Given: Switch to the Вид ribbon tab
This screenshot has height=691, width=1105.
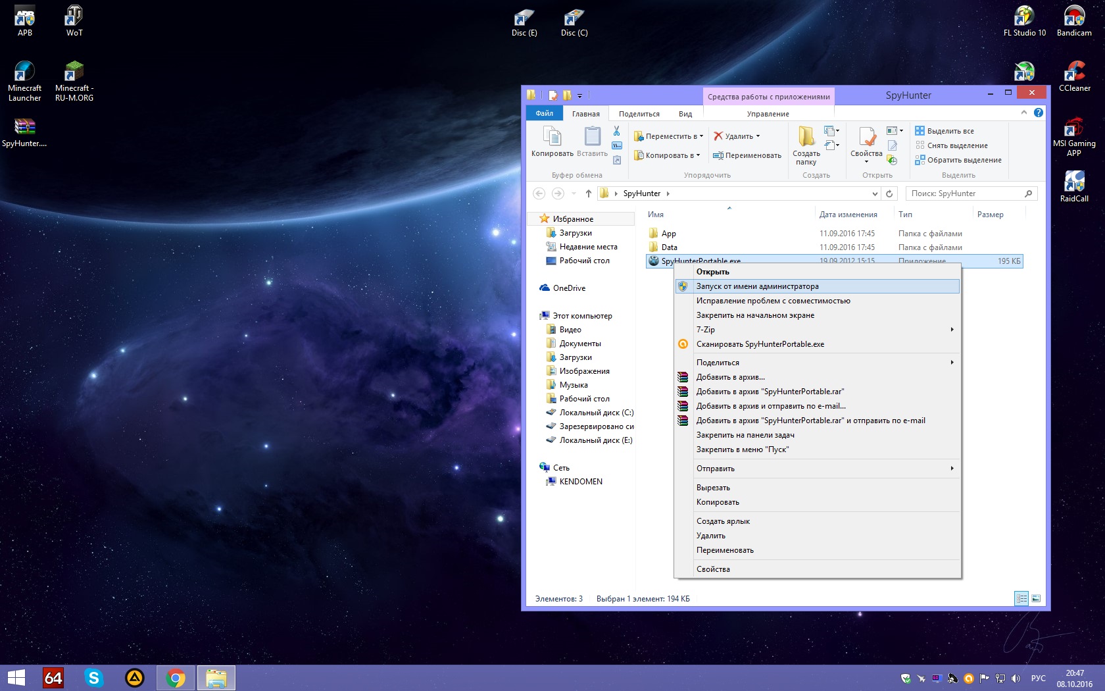Looking at the screenshot, I should pos(685,114).
